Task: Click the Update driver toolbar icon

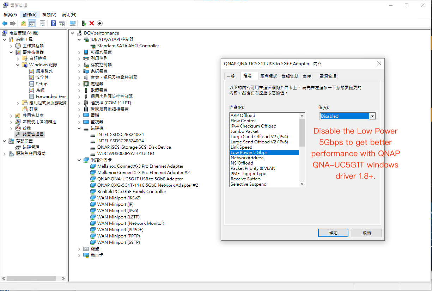Action: 84,23
